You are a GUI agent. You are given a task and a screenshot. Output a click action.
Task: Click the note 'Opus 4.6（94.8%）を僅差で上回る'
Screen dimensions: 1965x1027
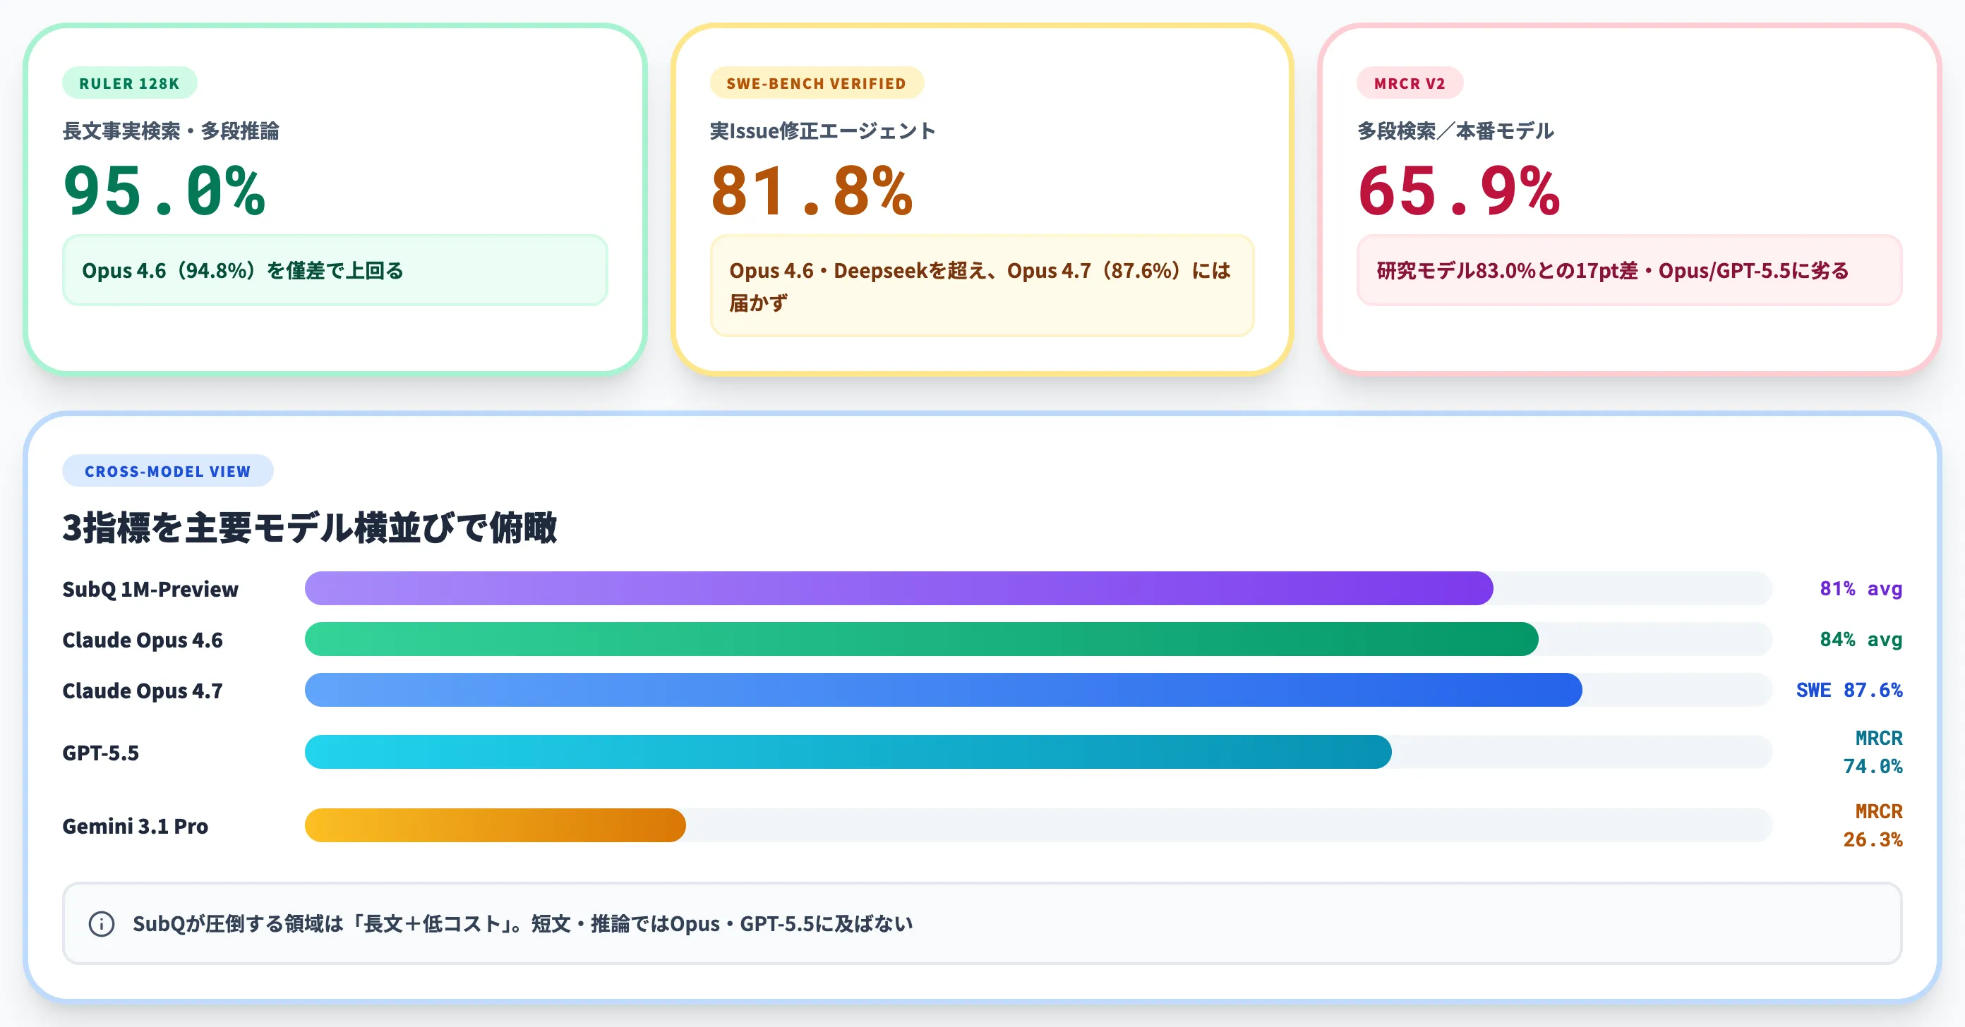point(335,271)
